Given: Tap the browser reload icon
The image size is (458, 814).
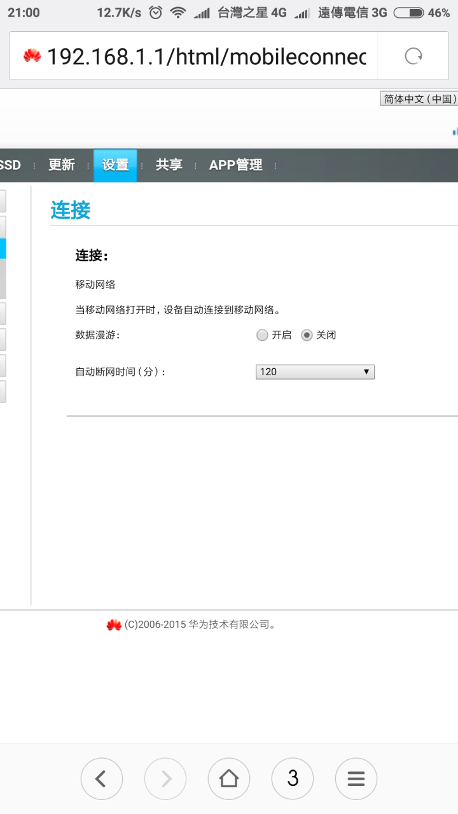Looking at the screenshot, I should pos(413,57).
